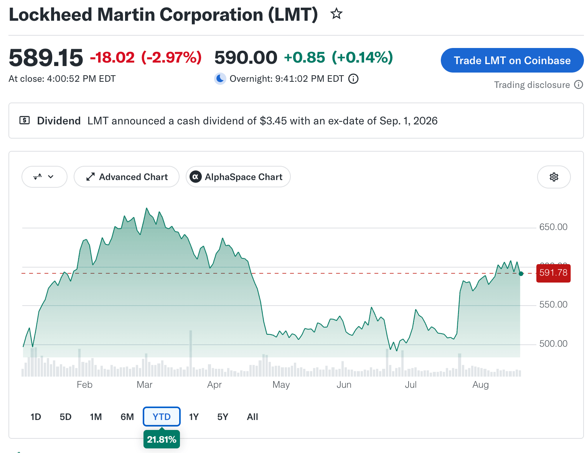Click the 591.78 price label
This screenshot has width=587, height=453.
tap(553, 273)
